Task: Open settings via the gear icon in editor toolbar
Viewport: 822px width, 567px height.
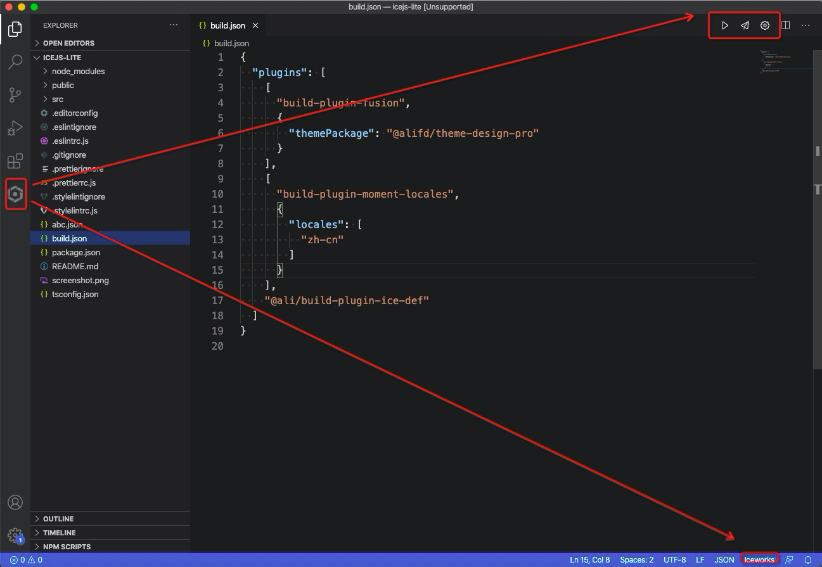Action: [765, 25]
